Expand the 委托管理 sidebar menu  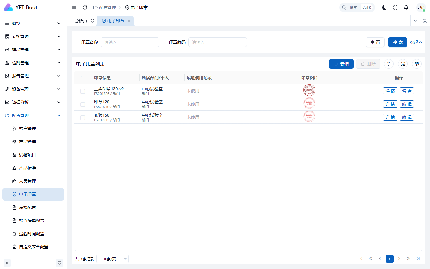(x=33, y=36)
